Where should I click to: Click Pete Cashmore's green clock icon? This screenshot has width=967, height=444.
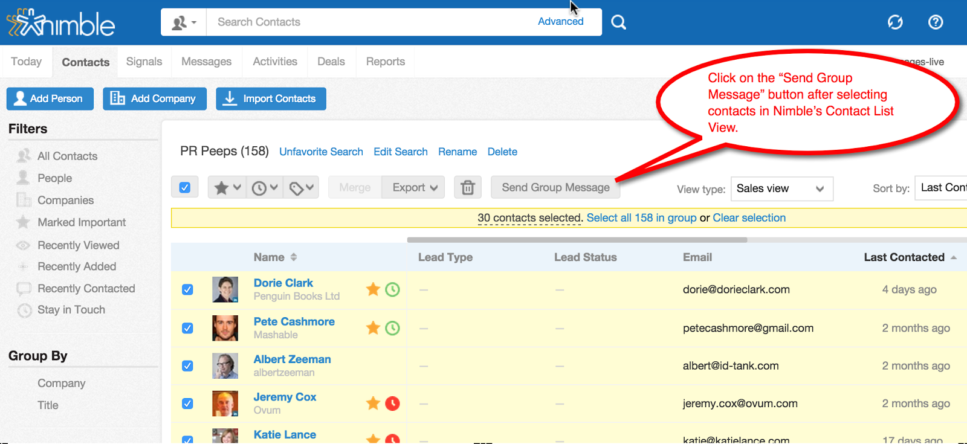point(392,328)
